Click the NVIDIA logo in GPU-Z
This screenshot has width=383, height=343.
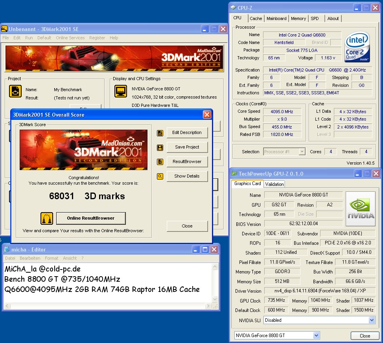(360, 209)
